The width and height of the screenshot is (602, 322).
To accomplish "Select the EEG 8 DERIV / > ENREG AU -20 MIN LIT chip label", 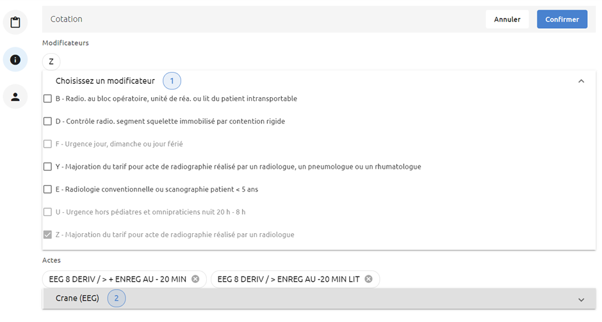I will [288, 279].
